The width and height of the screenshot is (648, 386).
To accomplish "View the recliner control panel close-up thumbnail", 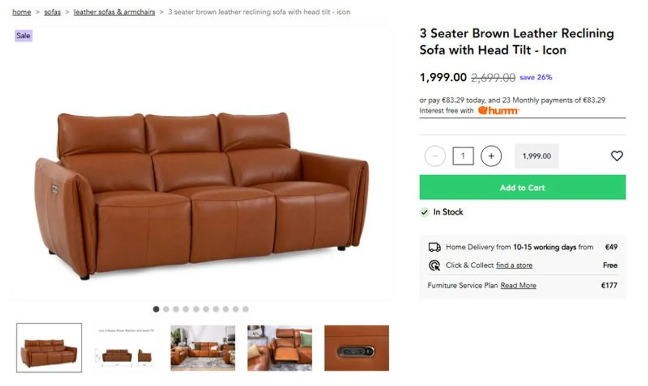I will click(356, 348).
